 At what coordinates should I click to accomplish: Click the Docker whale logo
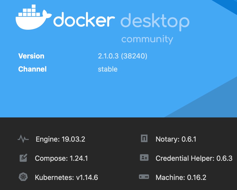[x=34, y=17]
